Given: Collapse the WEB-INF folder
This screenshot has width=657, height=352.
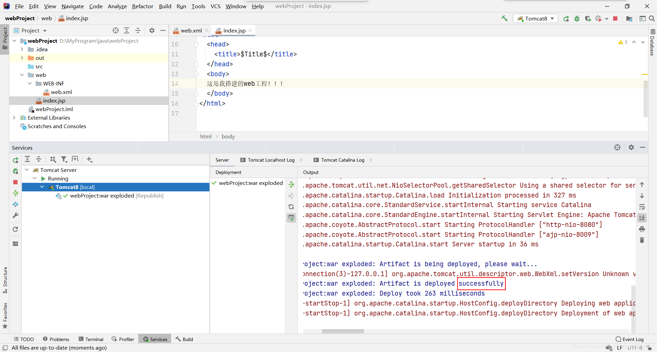Looking at the screenshot, I should [x=30, y=83].
